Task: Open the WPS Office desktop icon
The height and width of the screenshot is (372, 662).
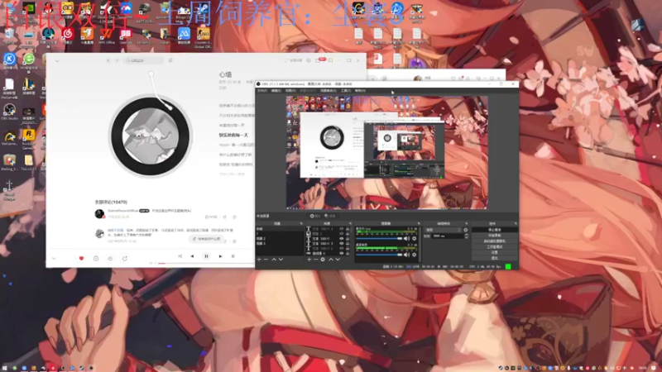Action: click(x=107, y=36)
